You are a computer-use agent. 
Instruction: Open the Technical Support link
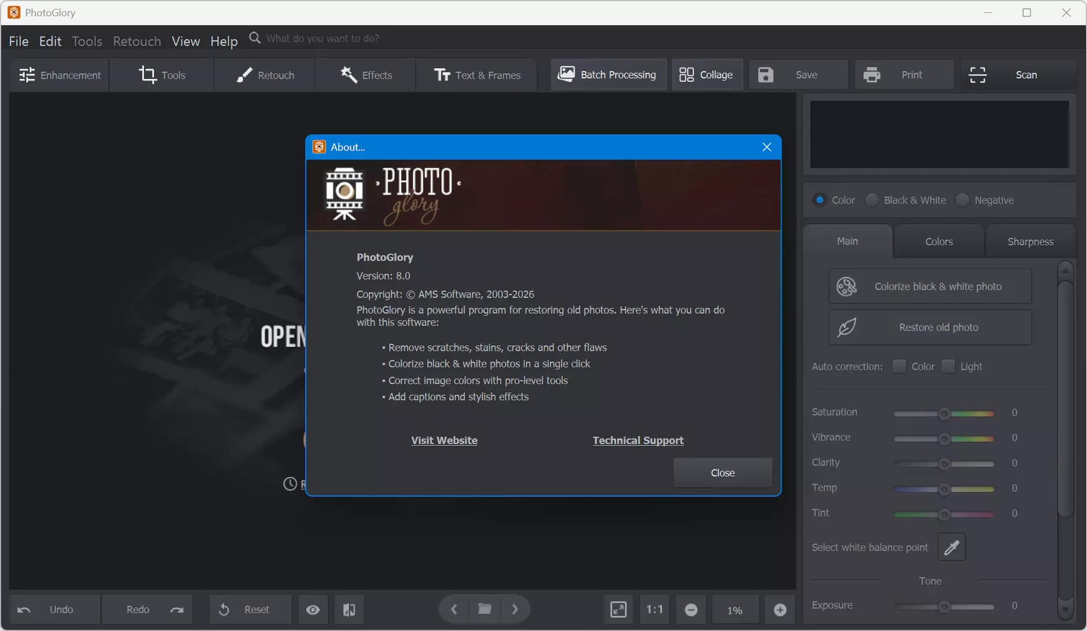click(x=638, y=440)
